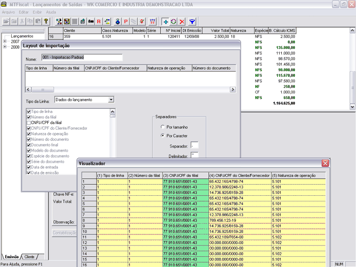This screenshot has width=356, height=267.
Task: Expand the 2007 tree node
Action: [x=5, y=42]
